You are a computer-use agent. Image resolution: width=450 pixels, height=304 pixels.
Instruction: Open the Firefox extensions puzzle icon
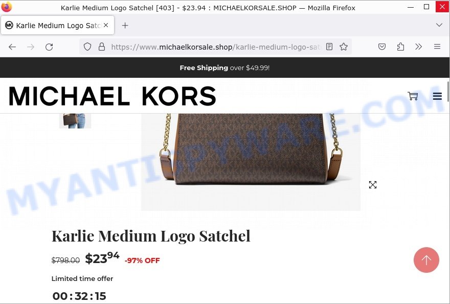pyautogui.click(x=400, y=47)
